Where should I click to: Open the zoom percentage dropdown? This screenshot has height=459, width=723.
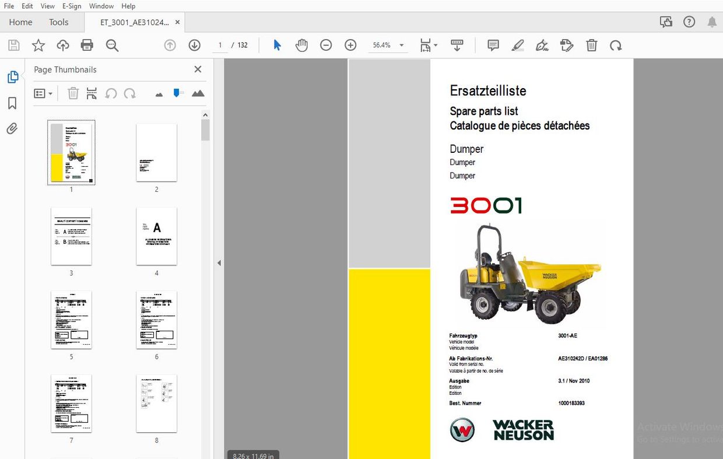pyautogui.click(x=401, y=44)
